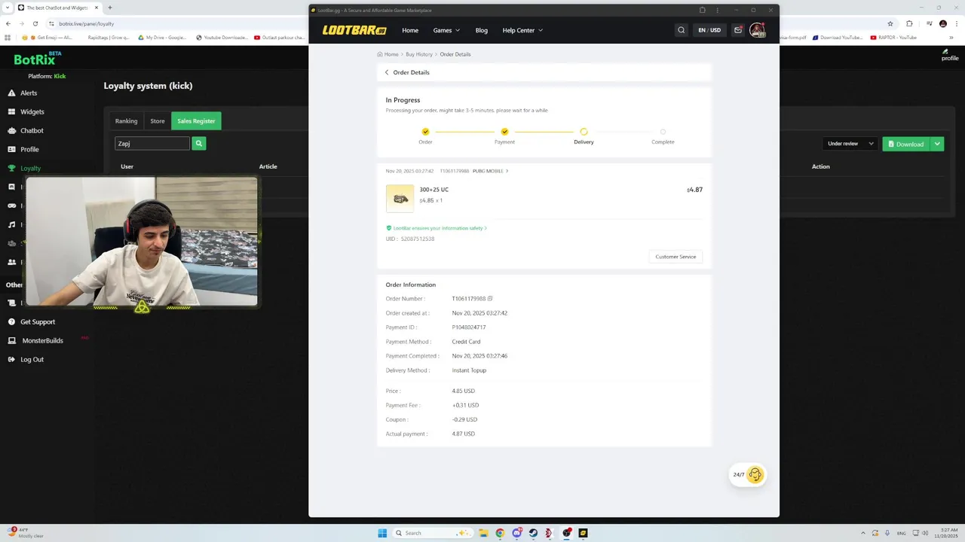
Task: Open Buy History breadcrumb link
Action: pyautogui.click(x=419, y=54)
